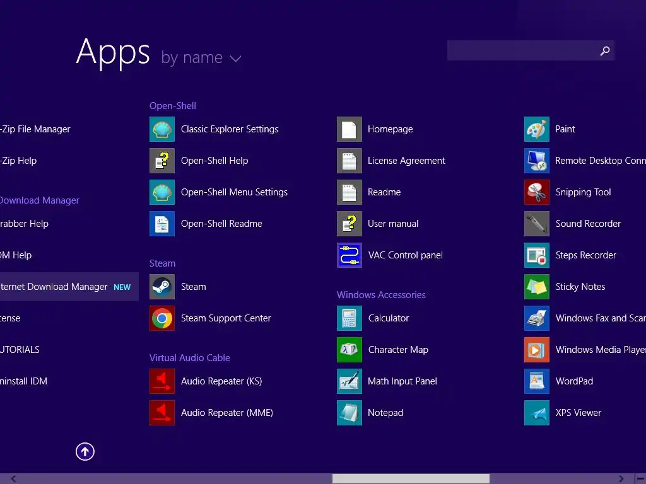Open 'rabber Help' entry
Viewport: 646px width, 484px height.
tap(25, 224)
